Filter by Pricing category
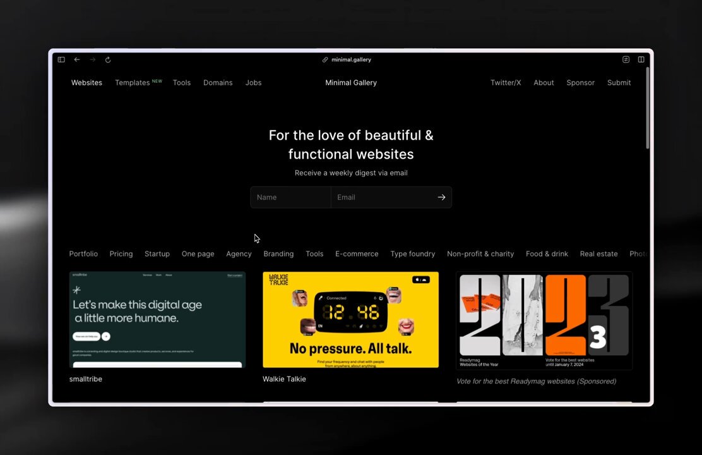Screen dimensions: 702x455 (x=121, y=253)
